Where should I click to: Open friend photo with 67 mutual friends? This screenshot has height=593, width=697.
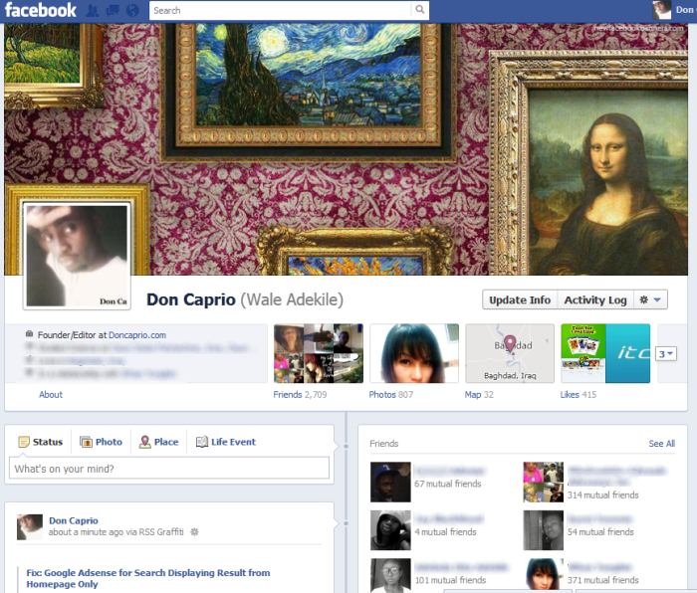[x=390, y=482]
